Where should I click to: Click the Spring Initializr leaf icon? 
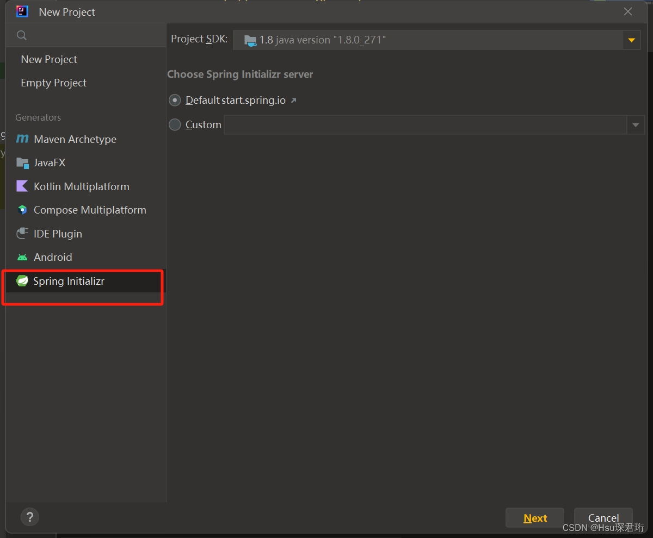coord(22,281)
